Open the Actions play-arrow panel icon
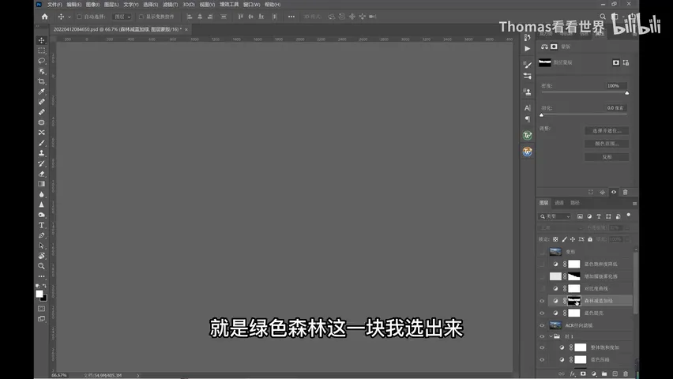 pos(528,48)
